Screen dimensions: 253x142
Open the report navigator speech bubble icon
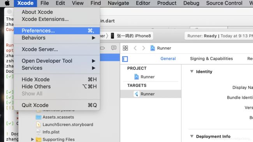click(114, 48)
